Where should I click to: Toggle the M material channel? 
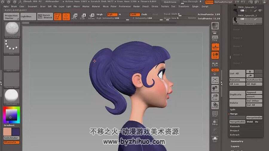click(120, 14)
